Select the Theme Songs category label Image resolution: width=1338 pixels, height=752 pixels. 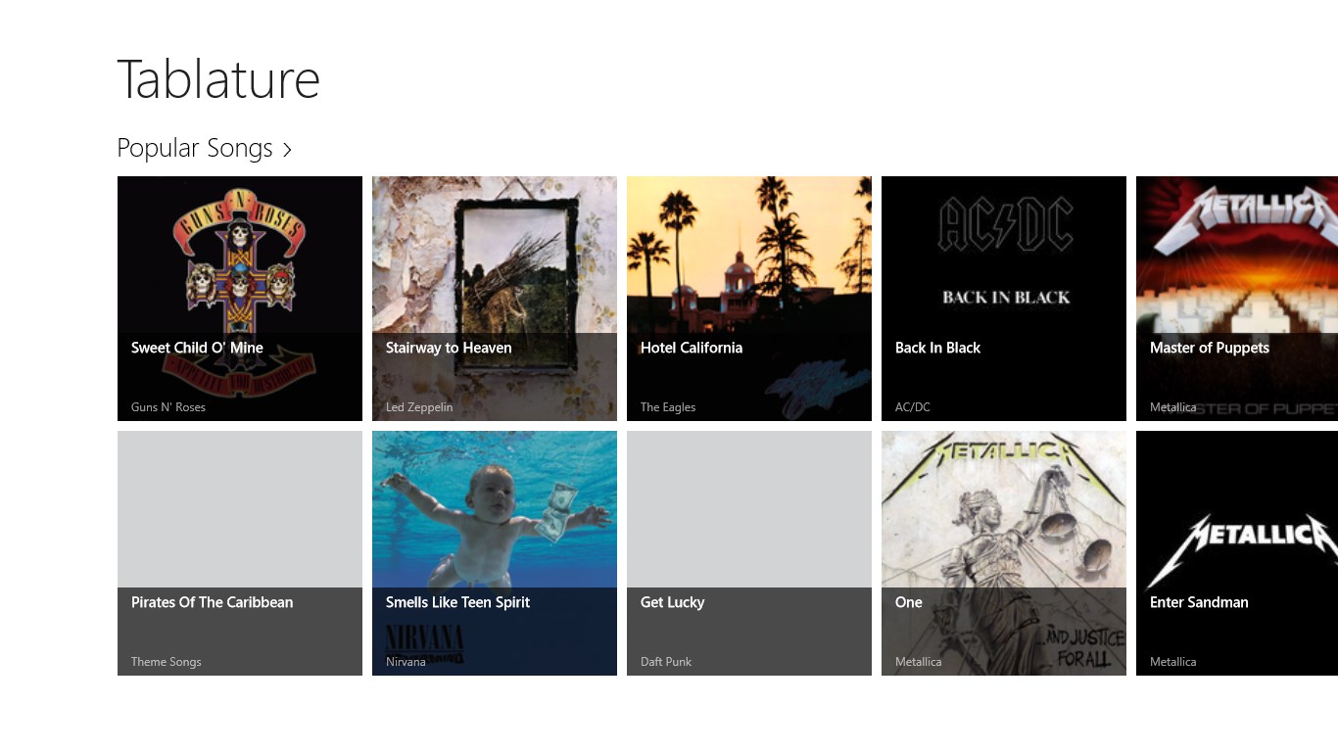(x=167, y=662)
